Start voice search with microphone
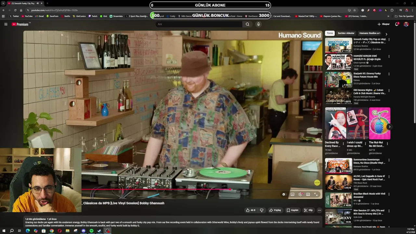 tap(258, 24)
